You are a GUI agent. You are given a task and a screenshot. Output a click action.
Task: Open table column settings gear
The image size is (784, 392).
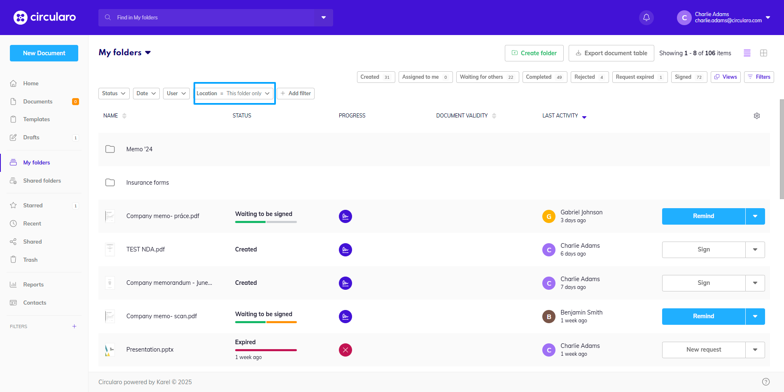point(756,116)
